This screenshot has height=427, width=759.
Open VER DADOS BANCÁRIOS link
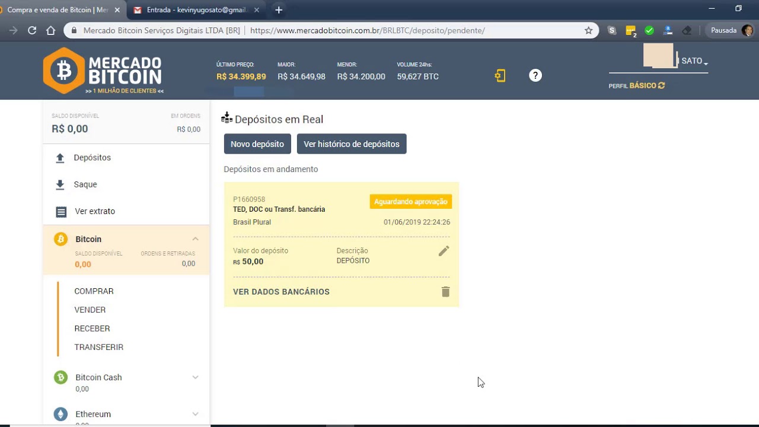[281, 292]
